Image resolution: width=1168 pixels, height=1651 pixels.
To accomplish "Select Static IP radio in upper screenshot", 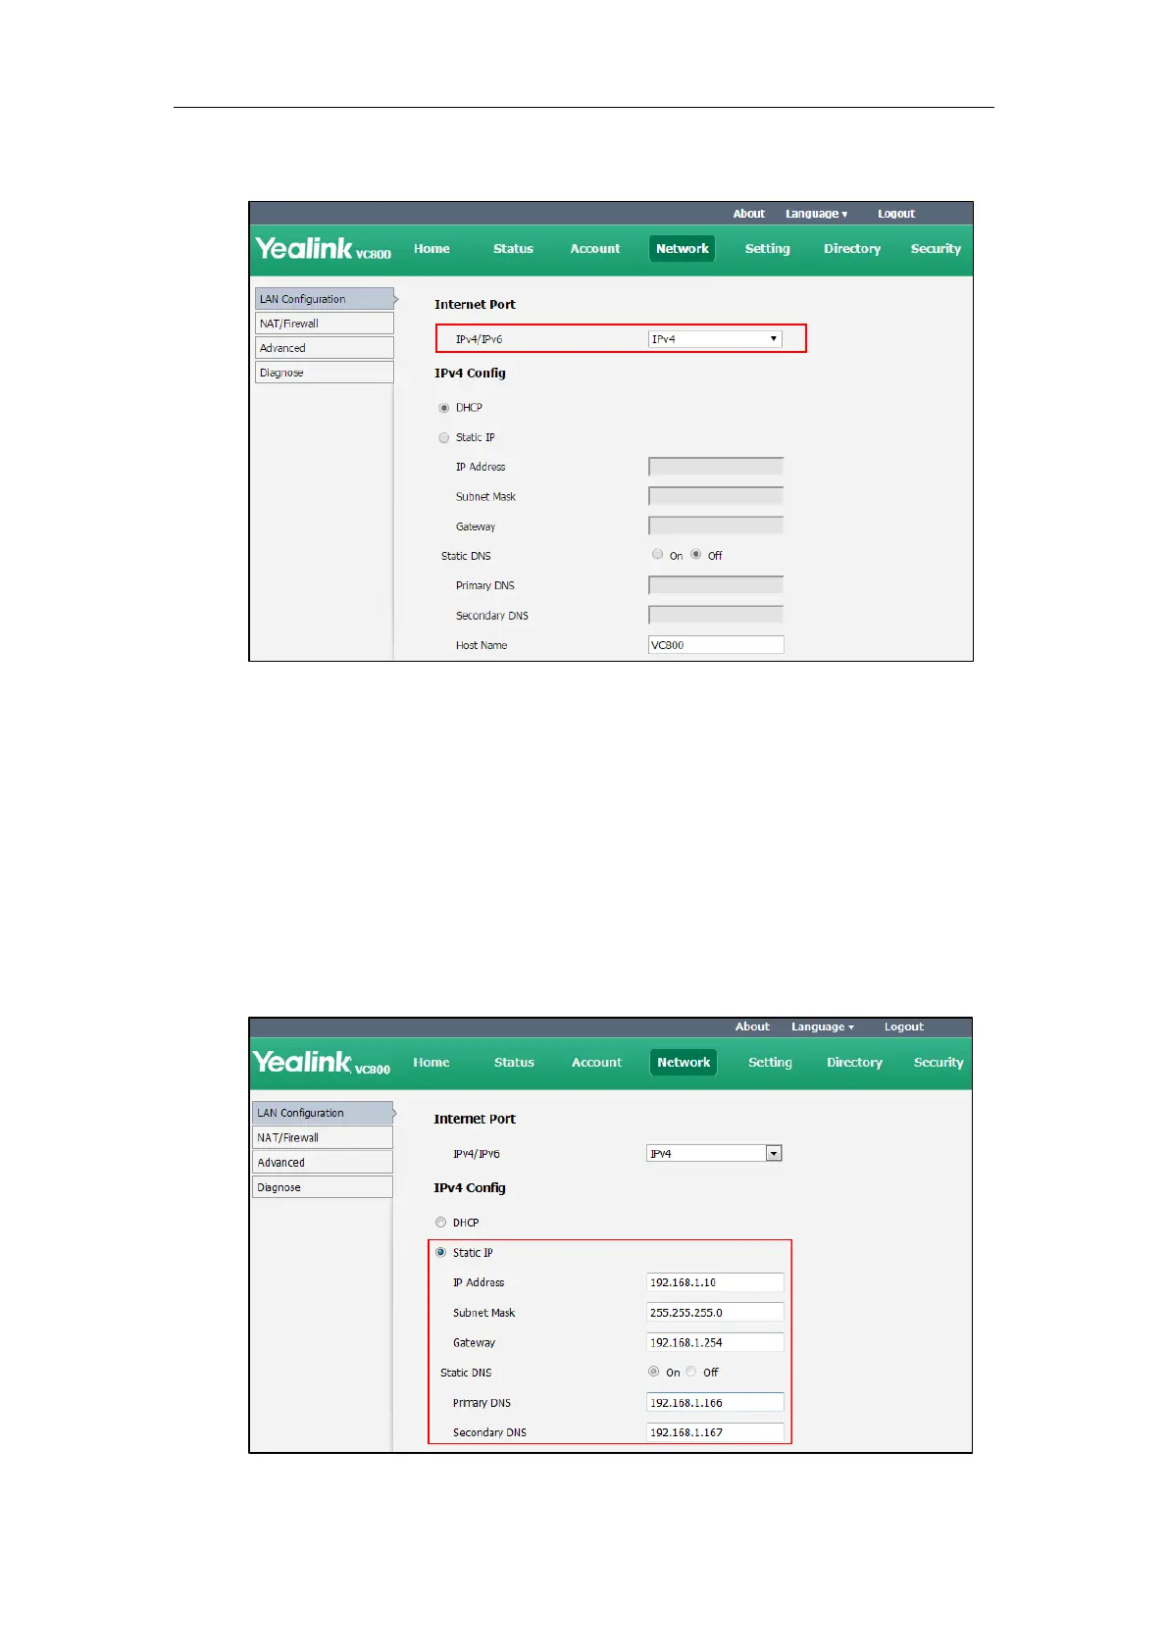I will coord(444,438).
